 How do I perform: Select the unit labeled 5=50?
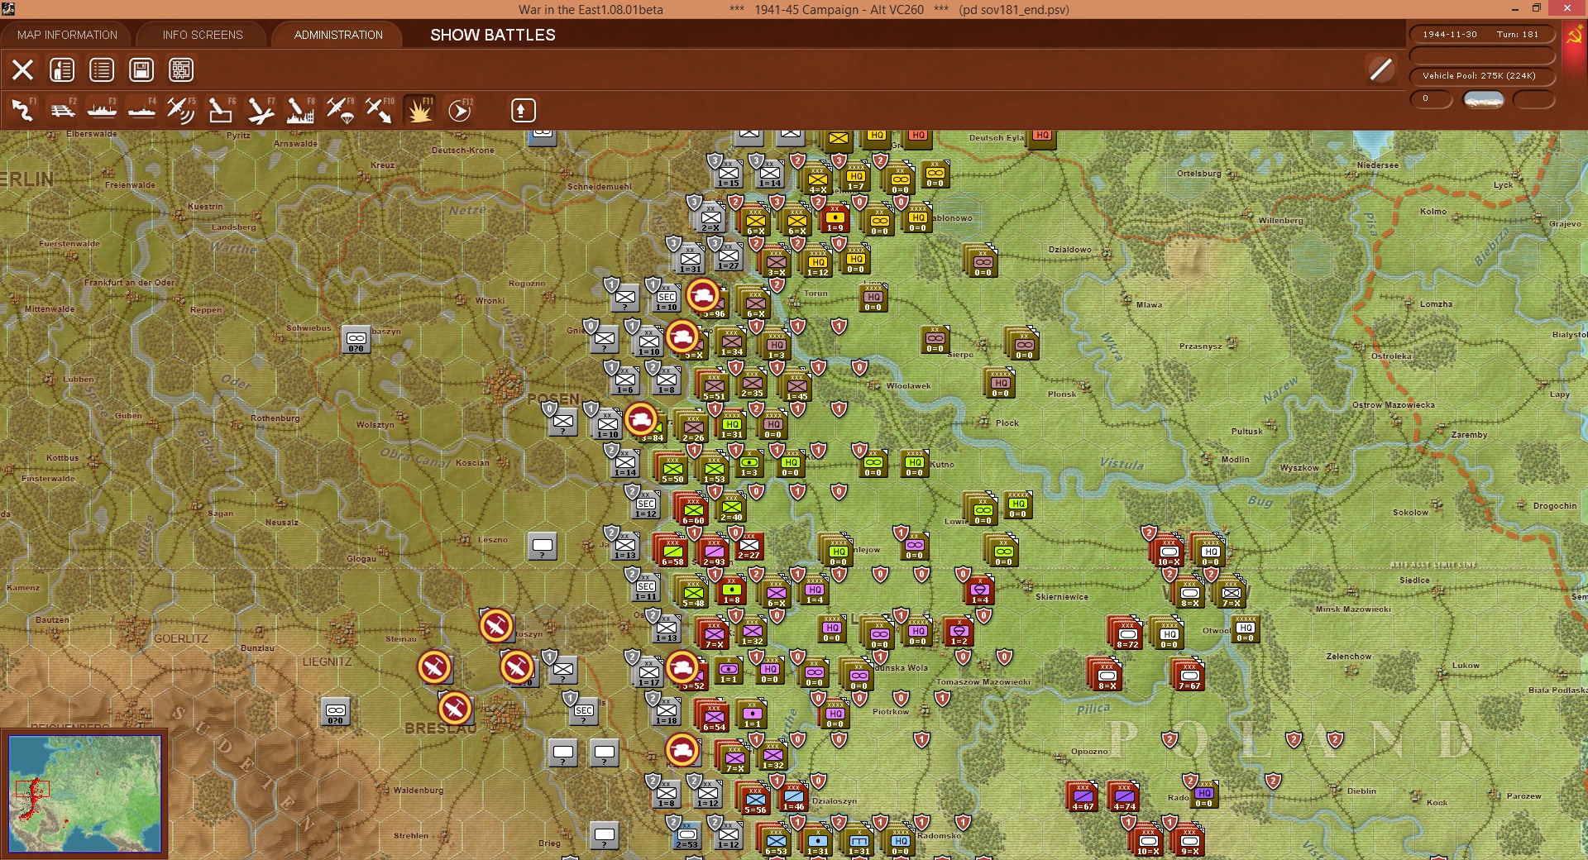[x=672, y=469]
